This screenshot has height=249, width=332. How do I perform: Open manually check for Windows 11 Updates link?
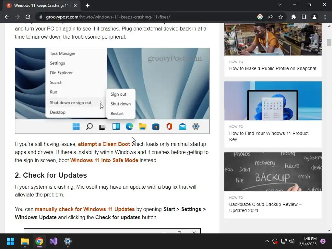tap(85, 209)
